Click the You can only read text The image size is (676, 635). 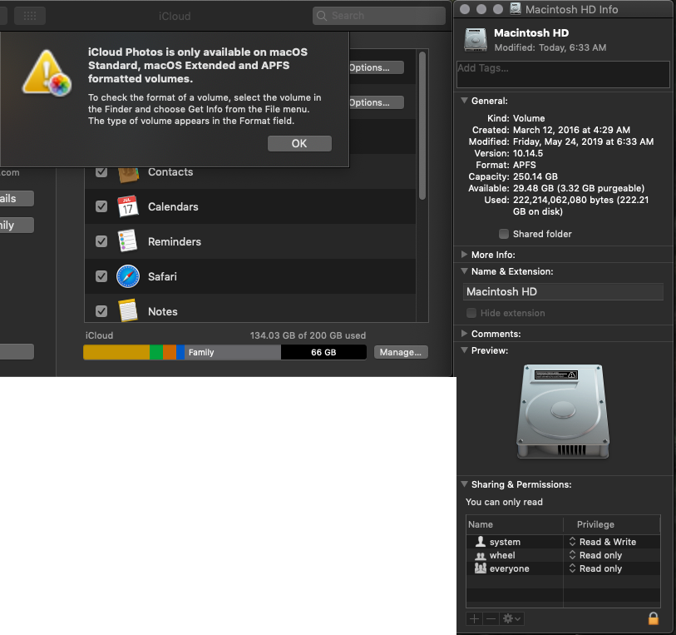(504, 502)
